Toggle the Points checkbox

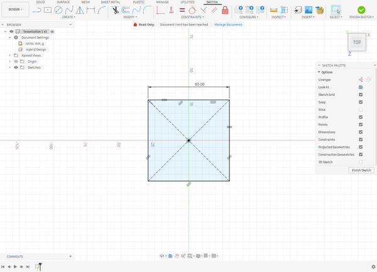pos(361,125)
